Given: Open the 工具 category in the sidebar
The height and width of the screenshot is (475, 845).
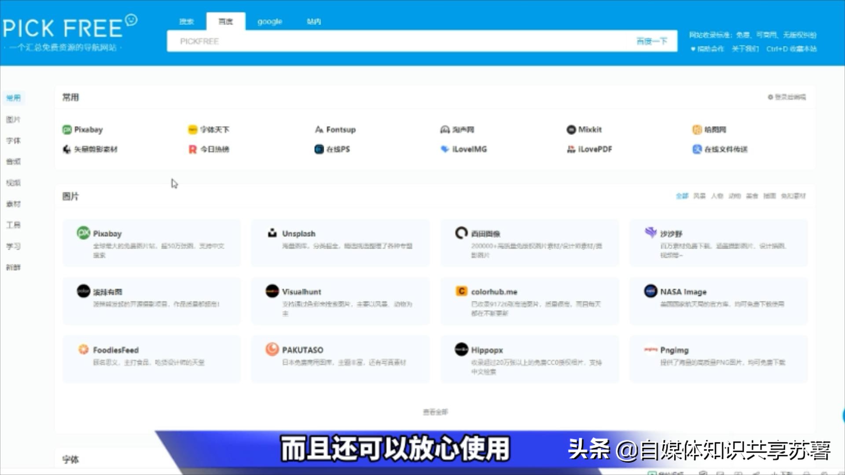Looking at the screenshot, I should tap(14, 225).
